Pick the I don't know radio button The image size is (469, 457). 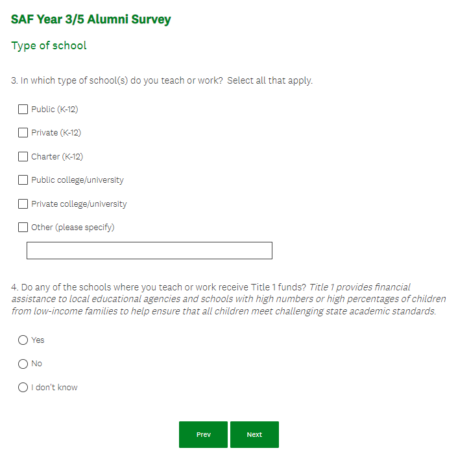(x=23, y=388)
